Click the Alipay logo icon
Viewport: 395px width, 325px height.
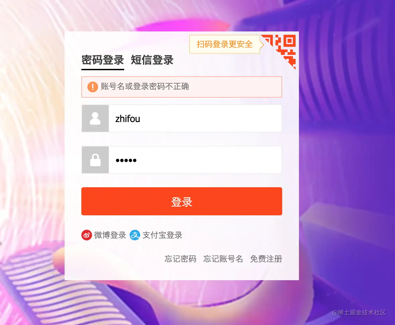(x=135, y=235)
